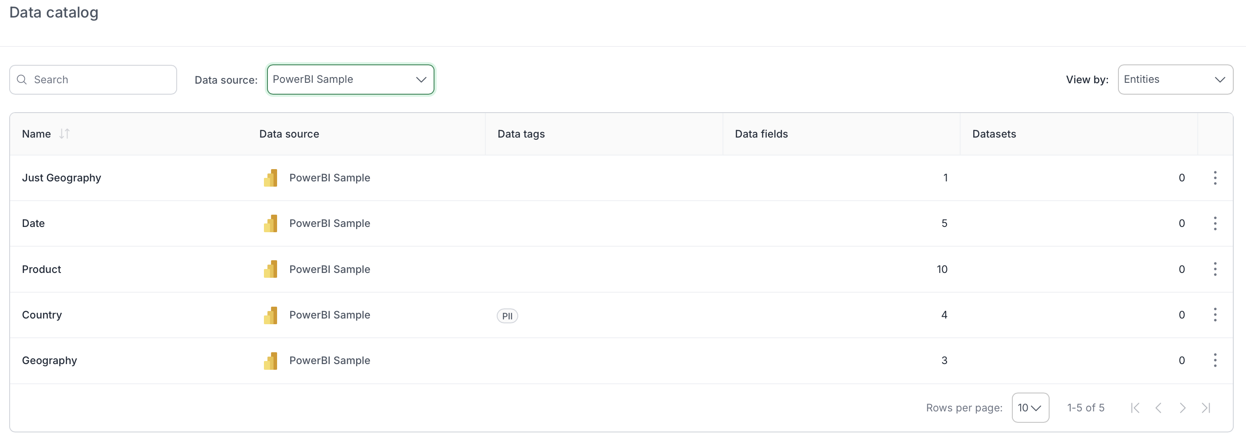Click PowerBI Sample text in Geography row

point(329,361)
